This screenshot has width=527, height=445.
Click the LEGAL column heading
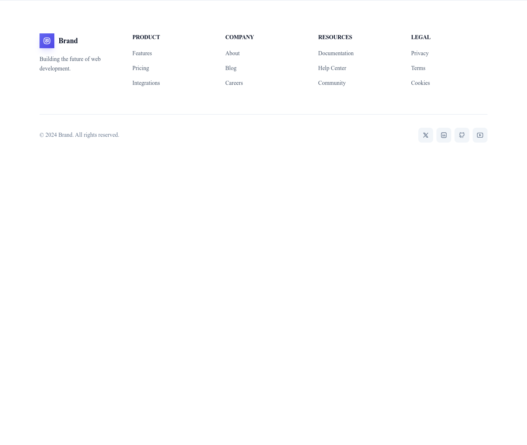[420, 37]
